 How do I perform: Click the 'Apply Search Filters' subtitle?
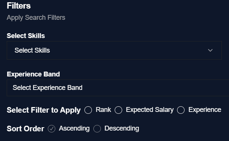[x=36, y=18]
